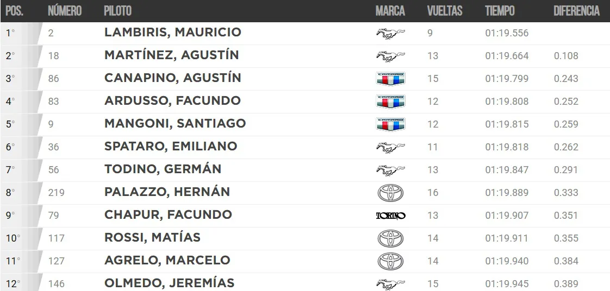Click the PILOTO column header
This screenshot has width=610, height=291.
pyautogui.click(x=117, y=11)
